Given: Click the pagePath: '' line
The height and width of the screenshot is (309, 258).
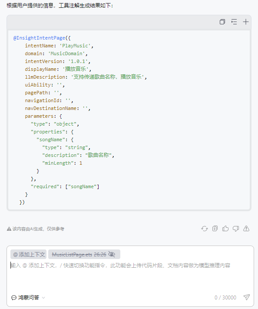Looking at the screenshot, I should (x=43, y=93).
